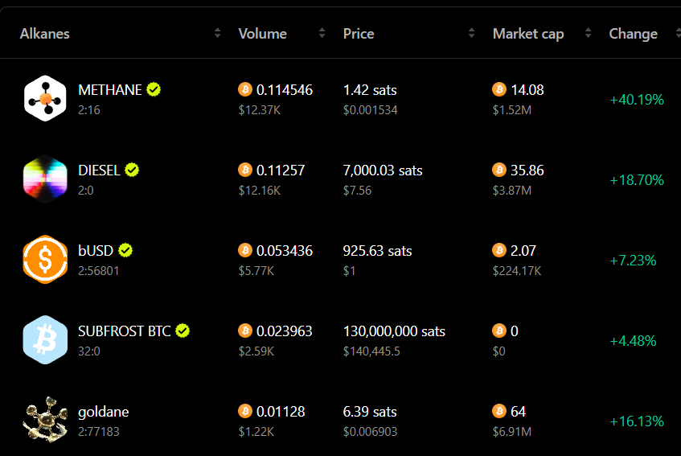681x456 pixels.
Task: Open the goldane token name link
Action: [x=104, y=412]
